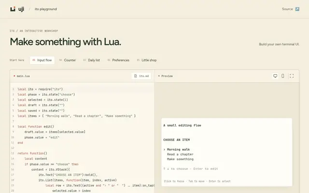Click code line ito.Text("CHOOSE AN ITEM"):bold()
Screen dimensions: 309x193
68,175
